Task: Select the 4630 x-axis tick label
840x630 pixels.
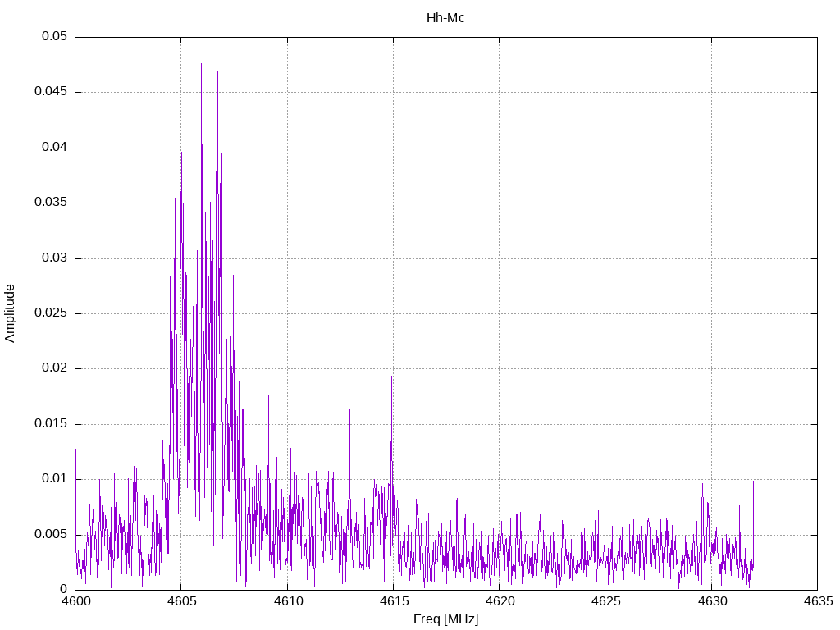Action: tap(711, 600)
